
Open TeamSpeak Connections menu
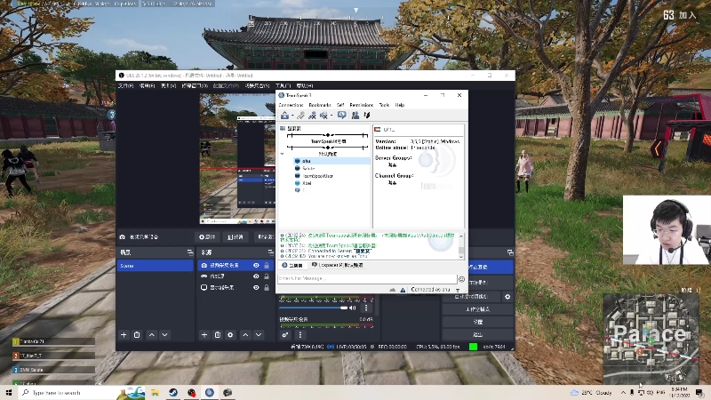coord(291,105)
